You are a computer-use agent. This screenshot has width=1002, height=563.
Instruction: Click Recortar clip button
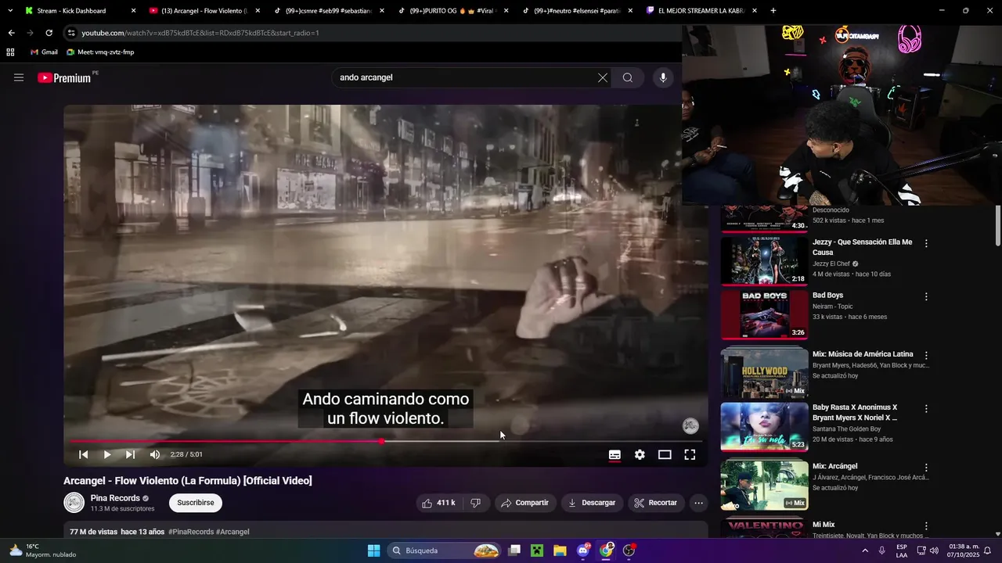[x=656, y=503]
